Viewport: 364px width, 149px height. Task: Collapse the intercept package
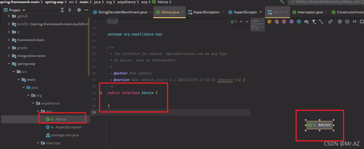(x=38, y=143)
